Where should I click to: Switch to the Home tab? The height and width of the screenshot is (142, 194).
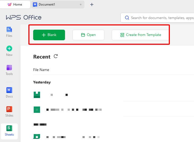(x=15, y=5)
